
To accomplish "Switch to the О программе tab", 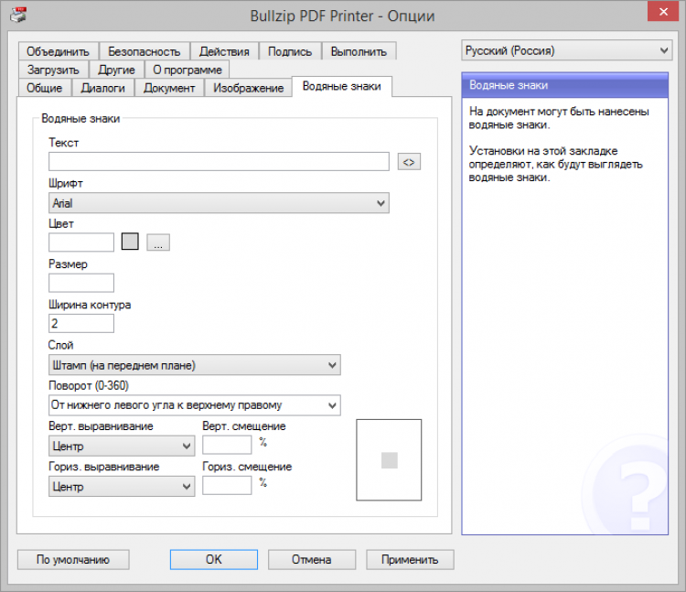I will (188, 70).
